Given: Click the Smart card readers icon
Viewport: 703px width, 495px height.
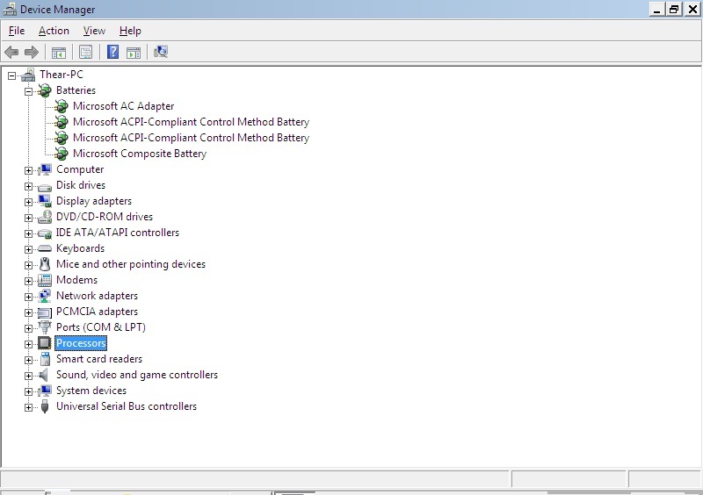Looking at the screenshot, I should point(45,359).
